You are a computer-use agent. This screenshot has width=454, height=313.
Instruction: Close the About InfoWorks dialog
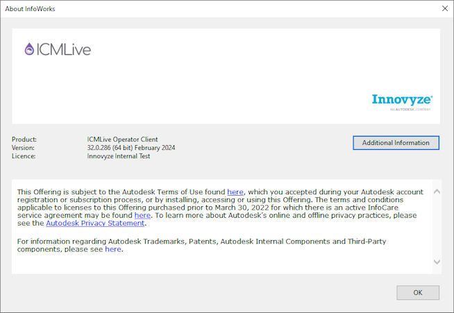(x=445, y=8)
